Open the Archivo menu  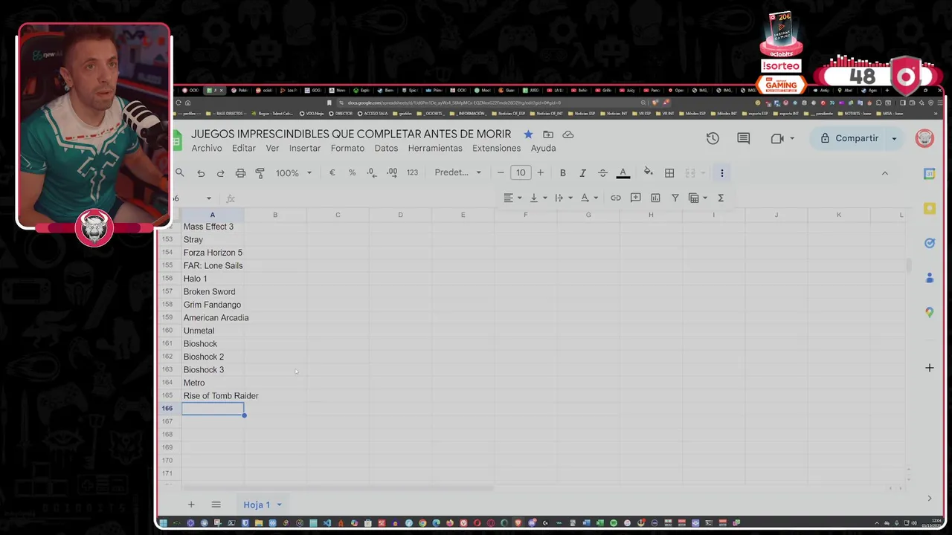[207, 149]
